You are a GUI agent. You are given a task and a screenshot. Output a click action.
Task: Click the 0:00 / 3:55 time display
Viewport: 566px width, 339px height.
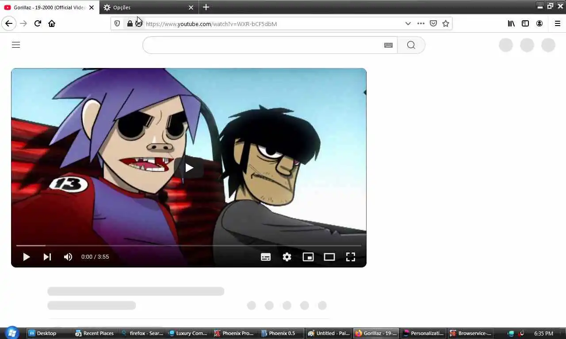95,257
